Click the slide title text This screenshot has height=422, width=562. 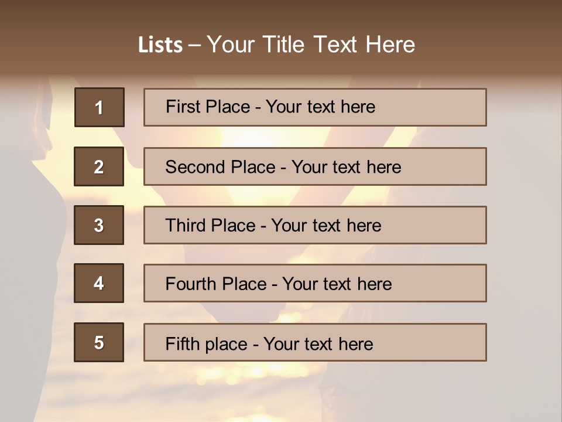[x=276, y=45]
